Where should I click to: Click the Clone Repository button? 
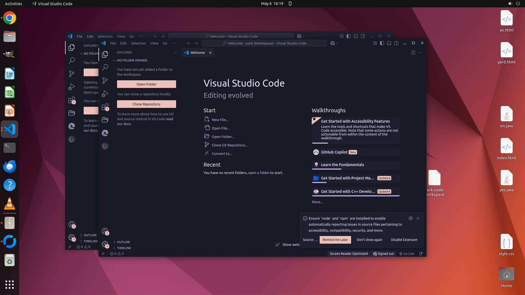click(x=147, y=104)
